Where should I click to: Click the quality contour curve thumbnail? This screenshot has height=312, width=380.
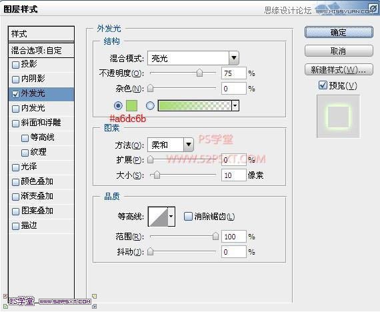pos(158,217)
